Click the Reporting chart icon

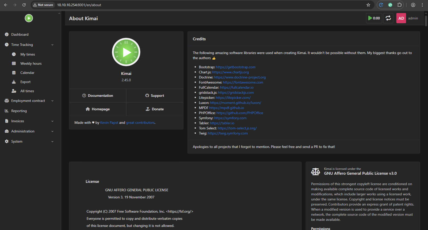(x=7, y=111)
